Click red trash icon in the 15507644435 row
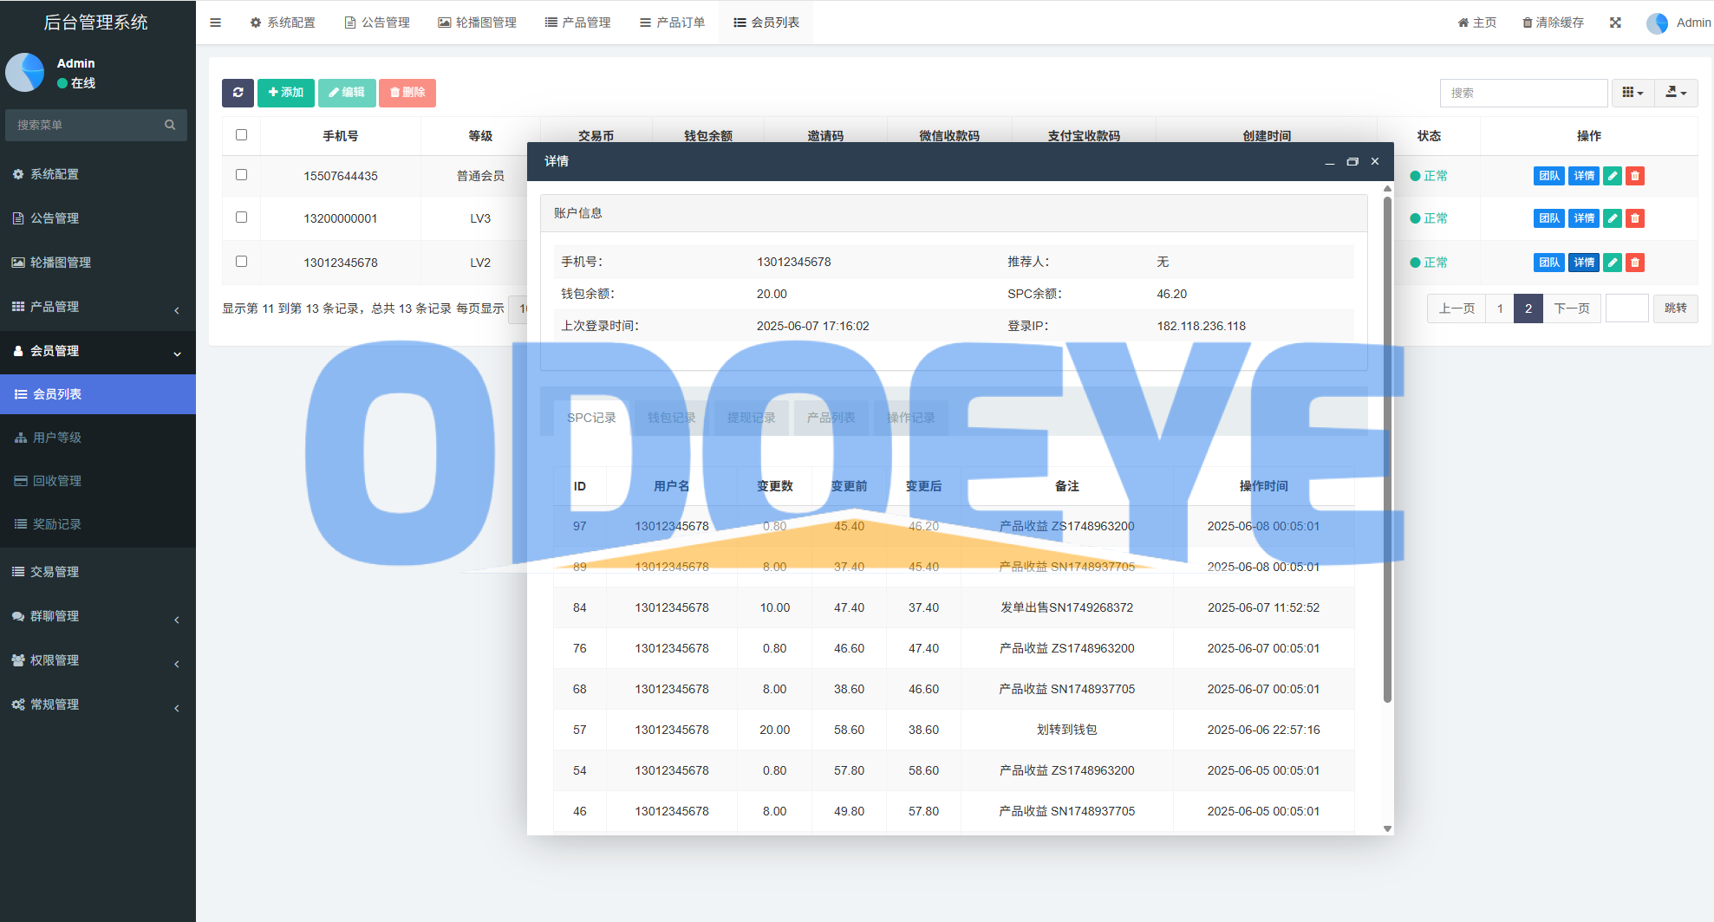The height and width of the screenshot is (922, 1714). pos(1634,176)
